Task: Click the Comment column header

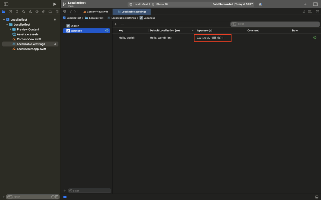Action: click(253, 30)
